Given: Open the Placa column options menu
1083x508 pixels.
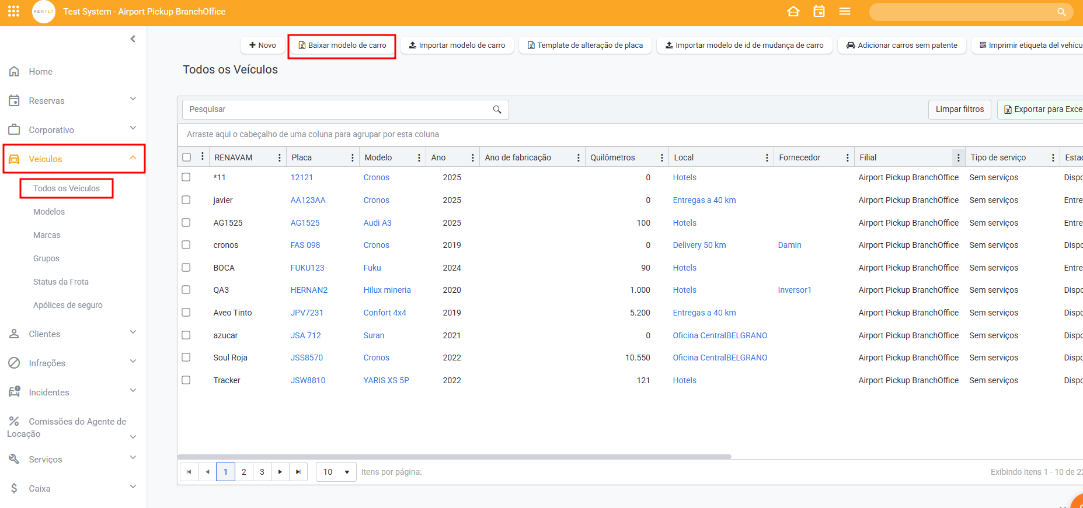Looking at the screenshot, I should [x=352, y=157].
